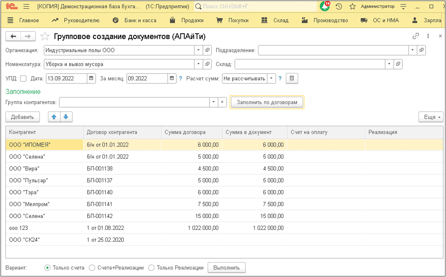Image resolution: width=446 pixels, height=277 pixels.
Task: Choose Только Реализации variant
Action: tap(151, 268)
